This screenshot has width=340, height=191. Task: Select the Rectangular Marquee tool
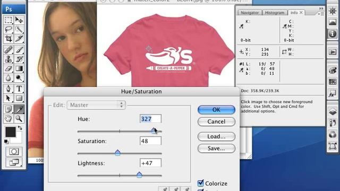coord(8,20)
